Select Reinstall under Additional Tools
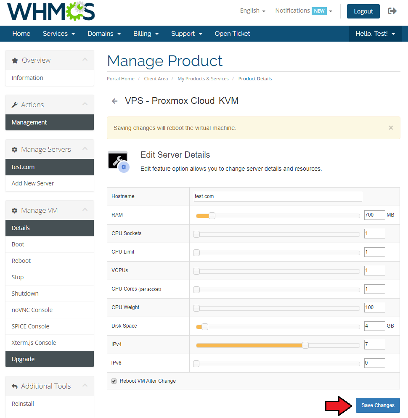This screenshot has width=408, height=418. tap(50, 404)
